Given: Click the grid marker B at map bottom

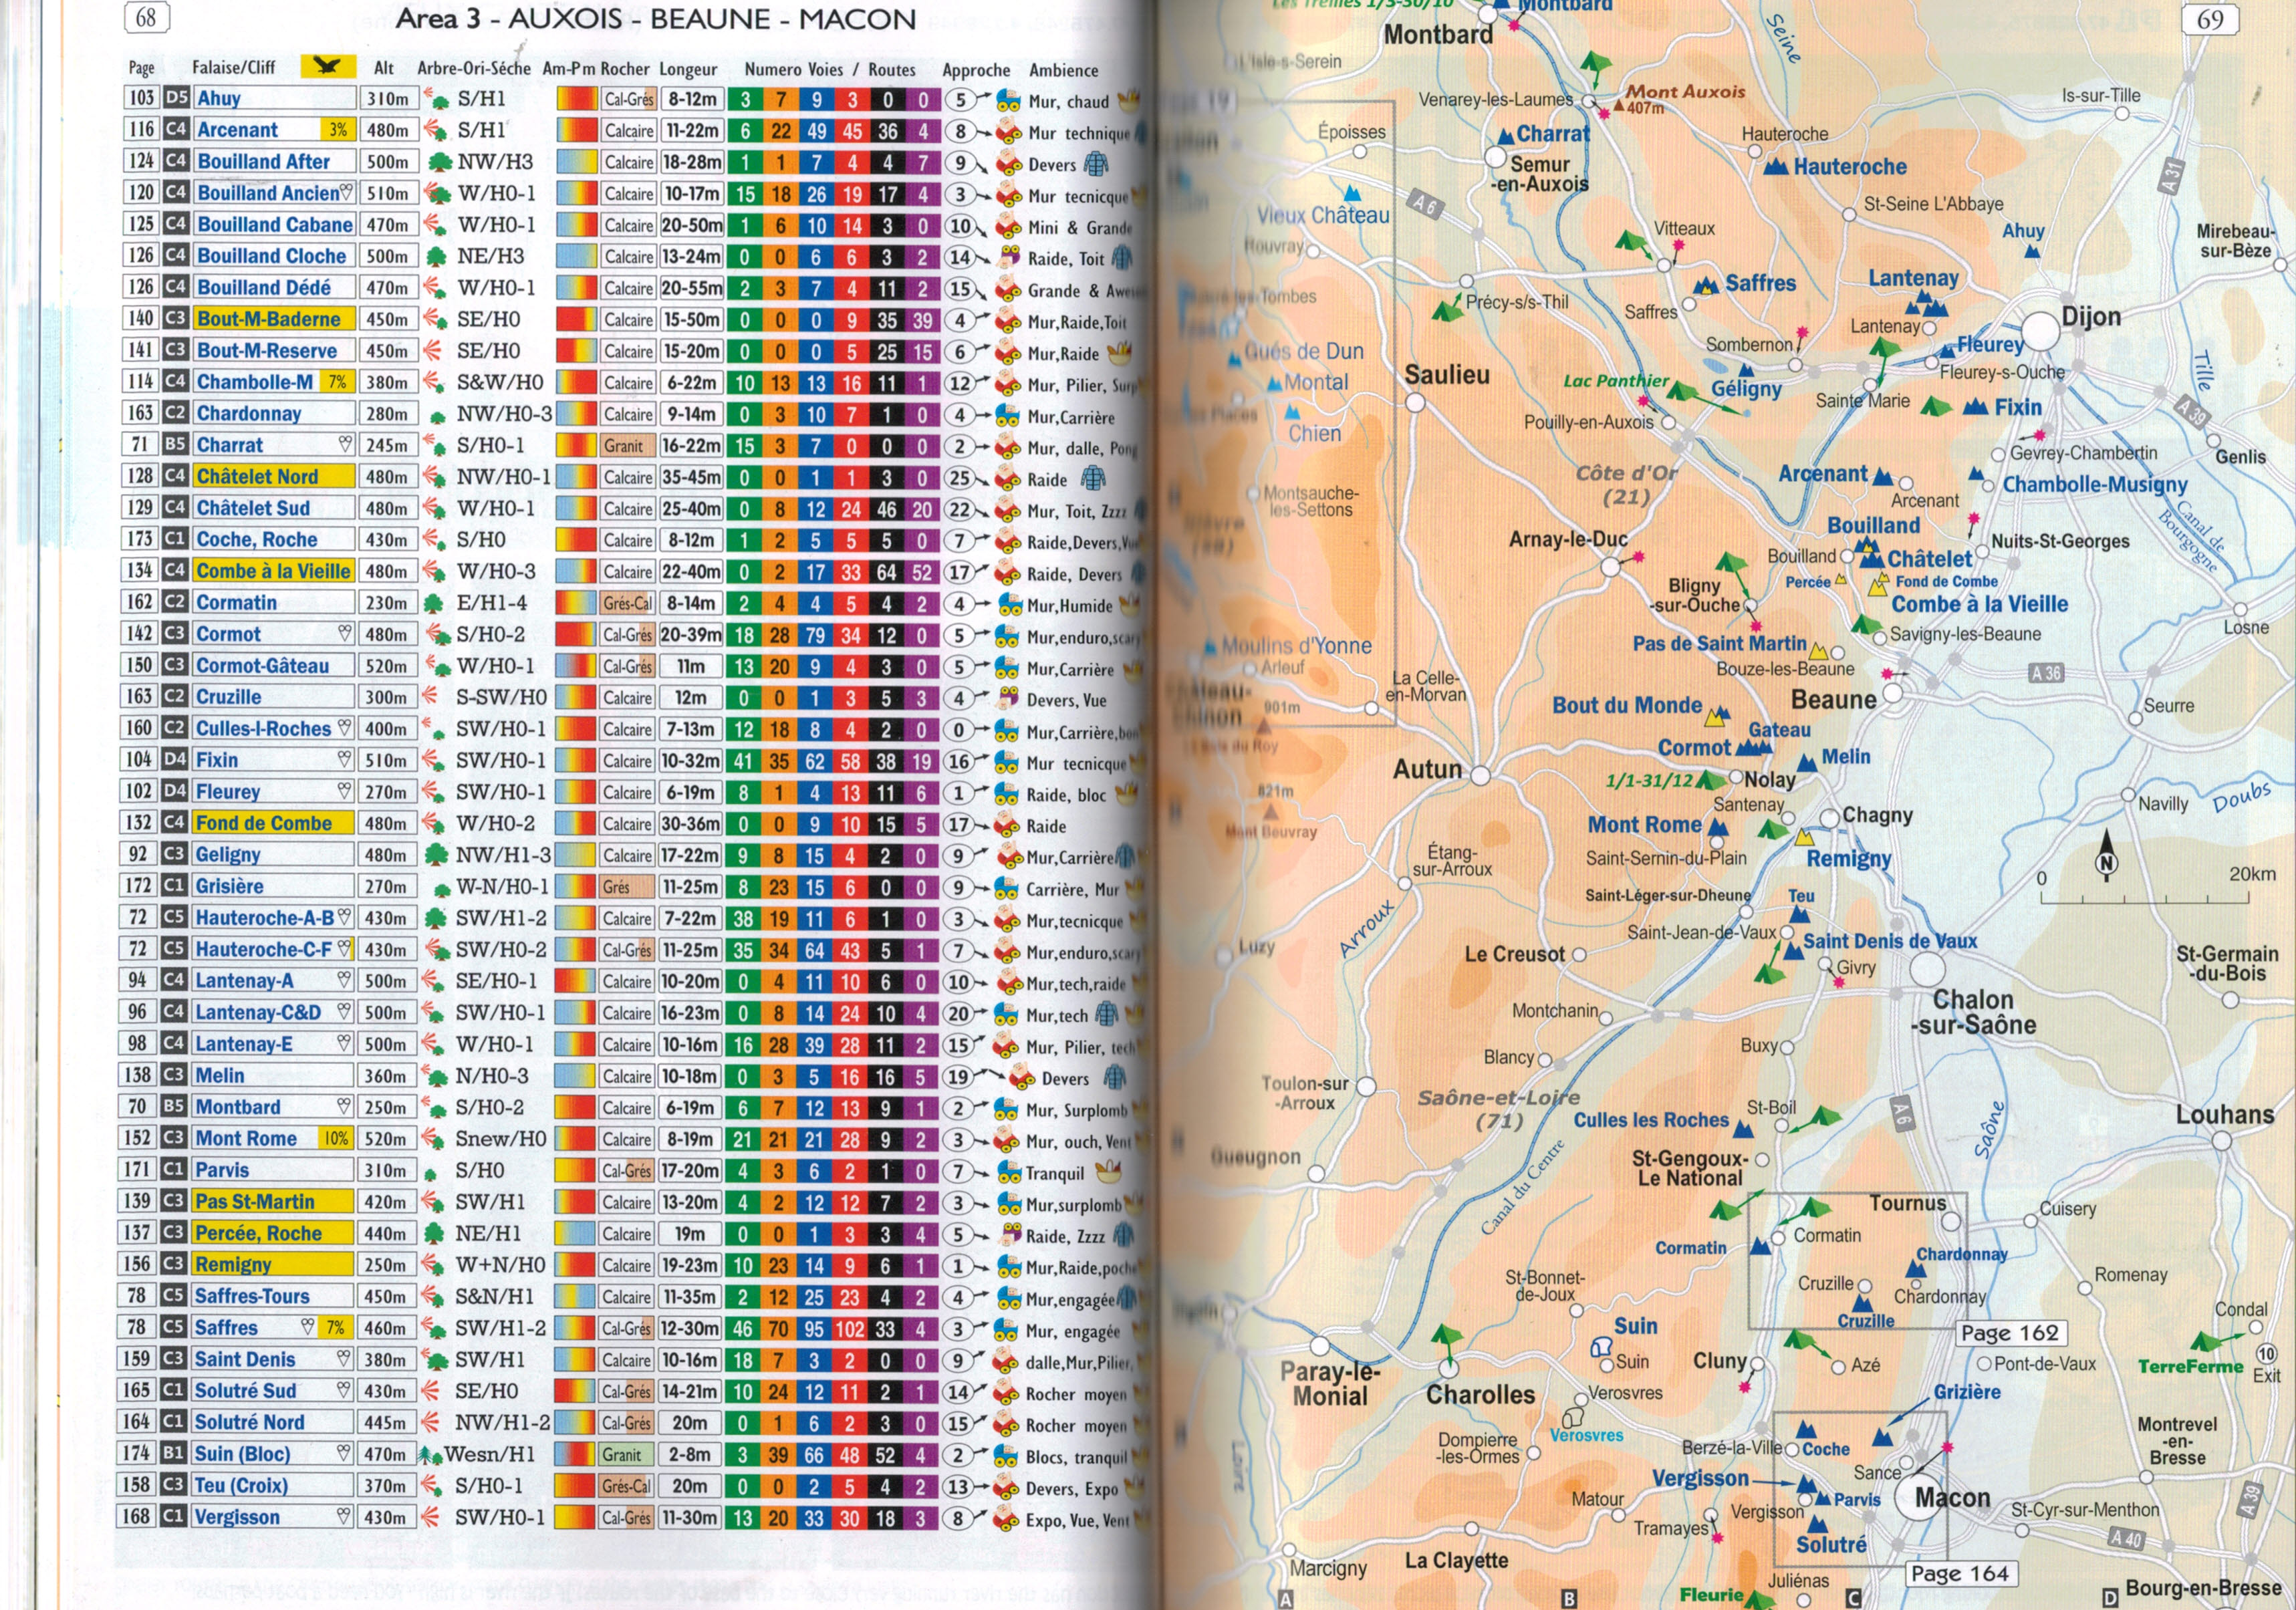Looking at the screenshot, I should click(1569, 1598).
